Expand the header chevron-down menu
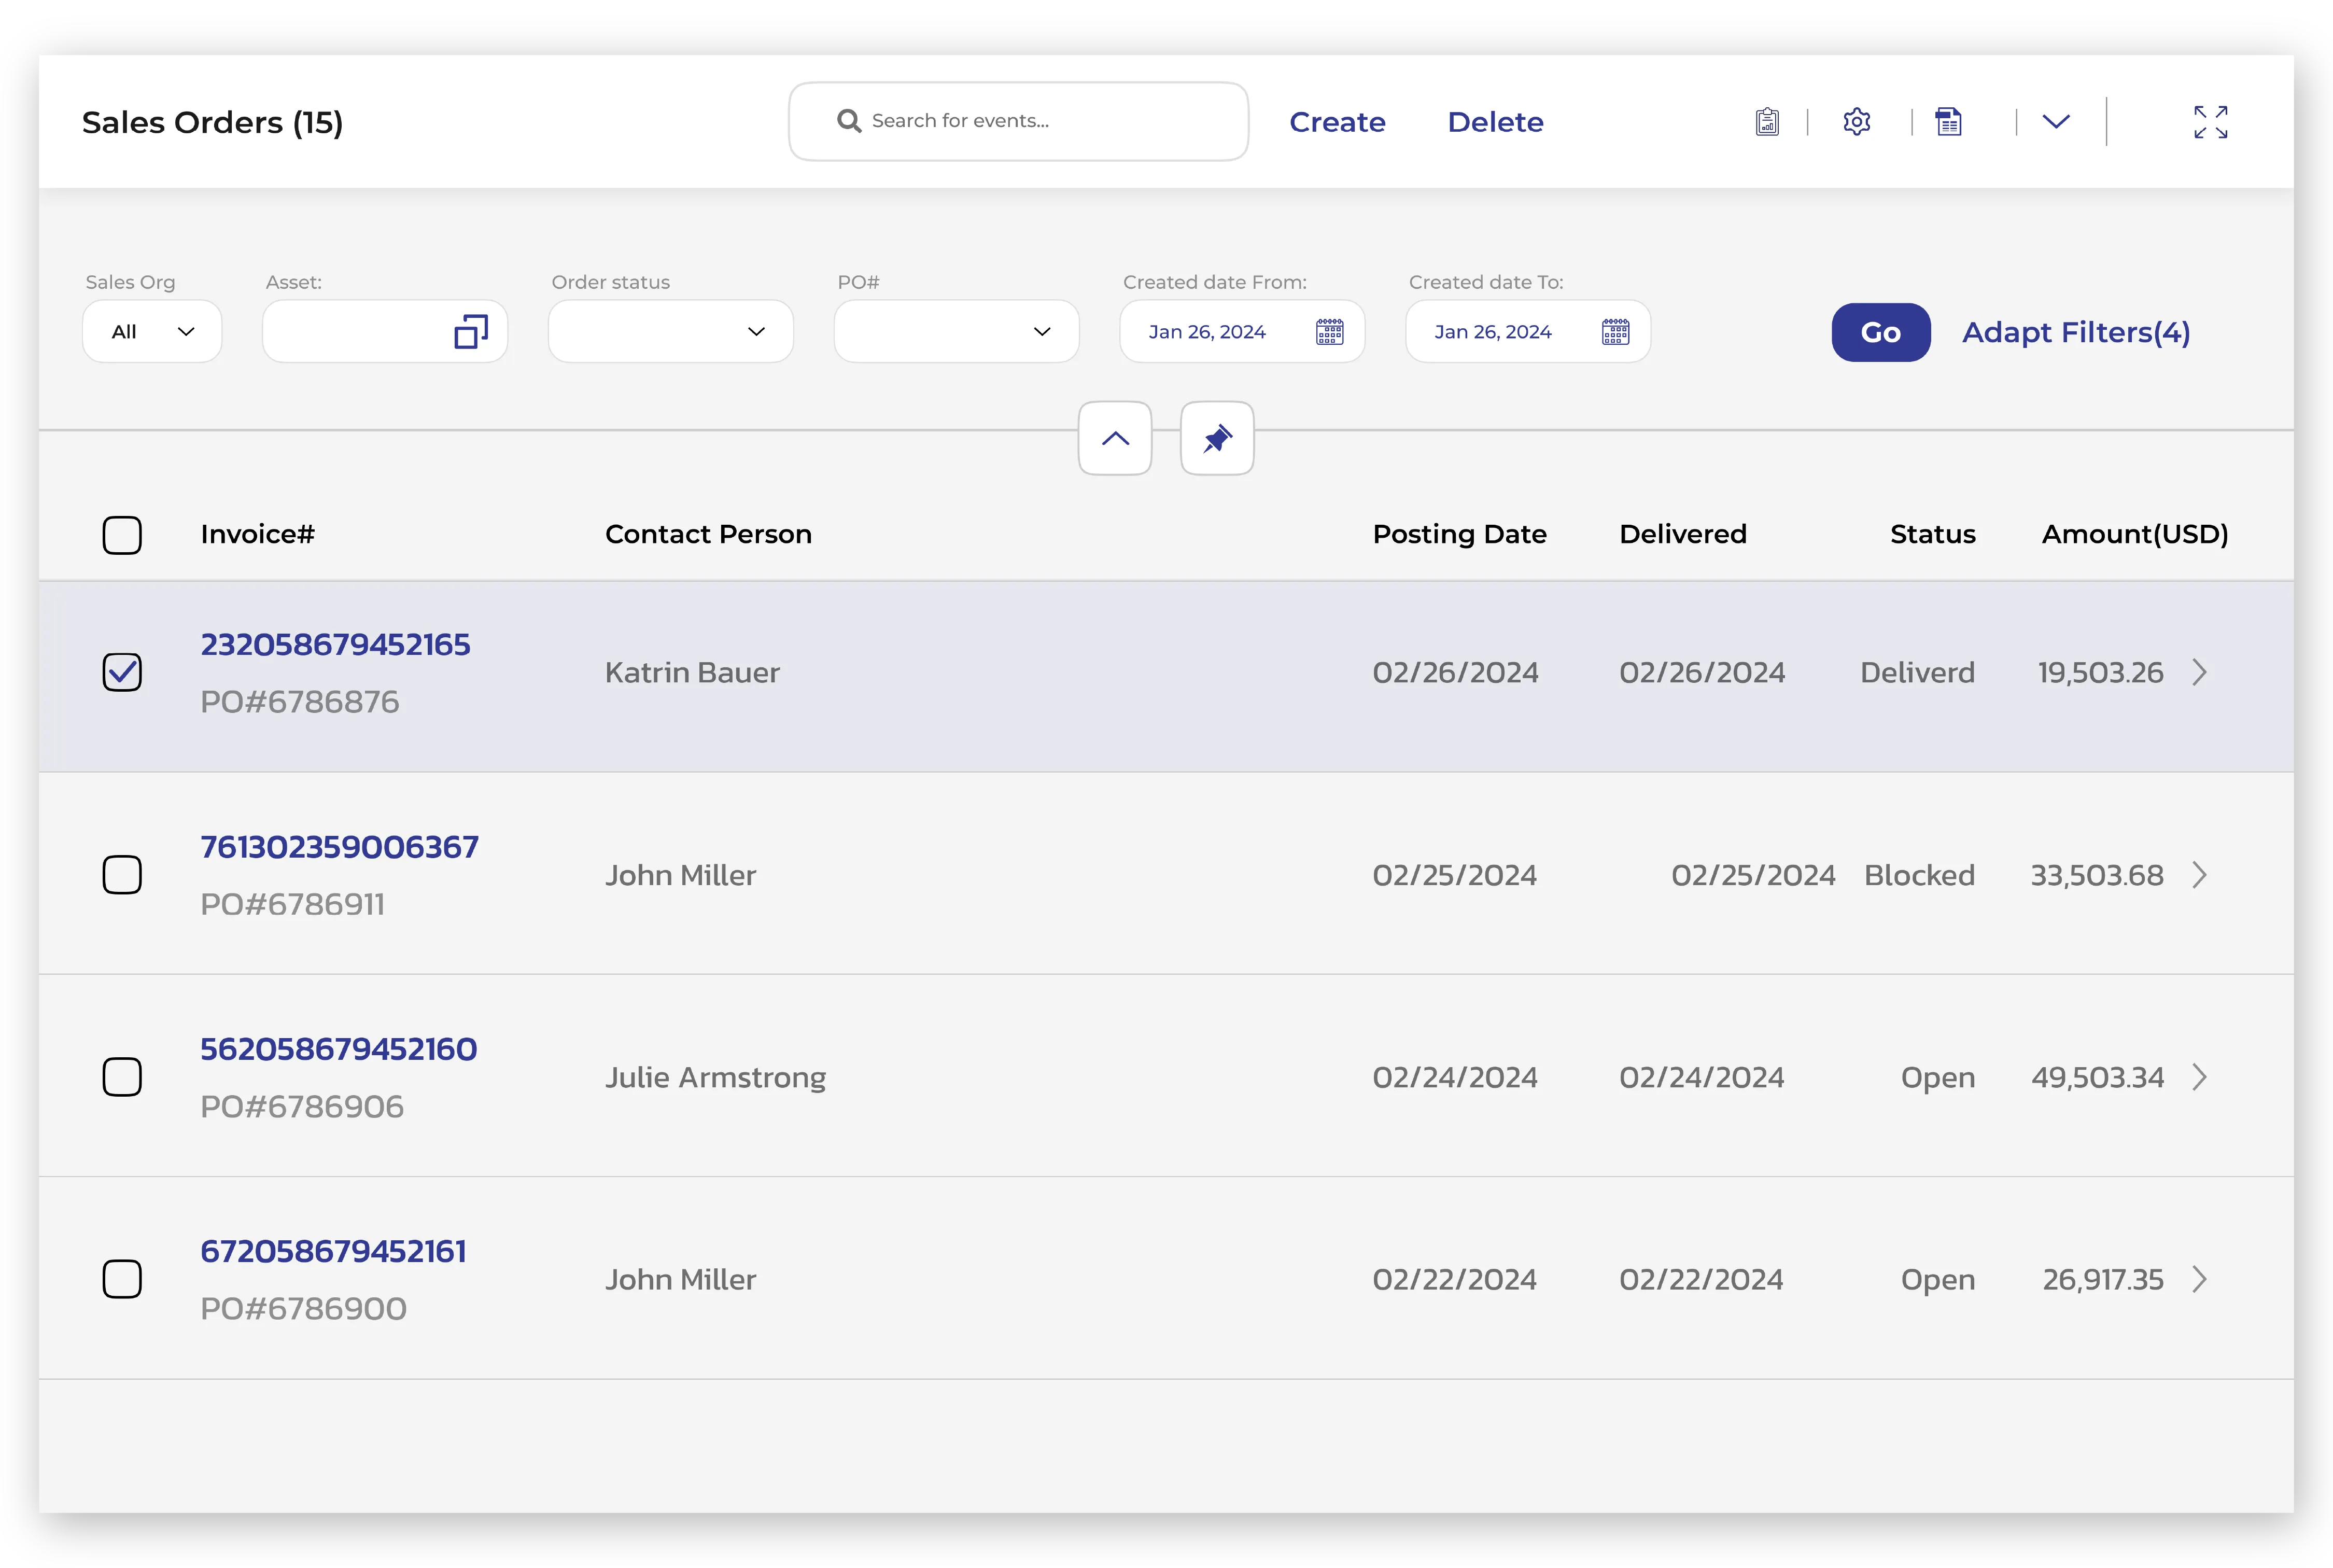The image size is (2333, 1568). tap(2055, 122)
